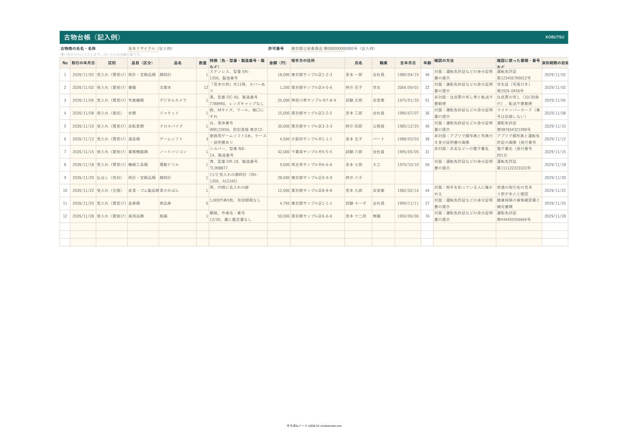Screen dimensions: 628x444
Task: Select the "ゲームソフト" item name cell
Action: click(177, 139)
